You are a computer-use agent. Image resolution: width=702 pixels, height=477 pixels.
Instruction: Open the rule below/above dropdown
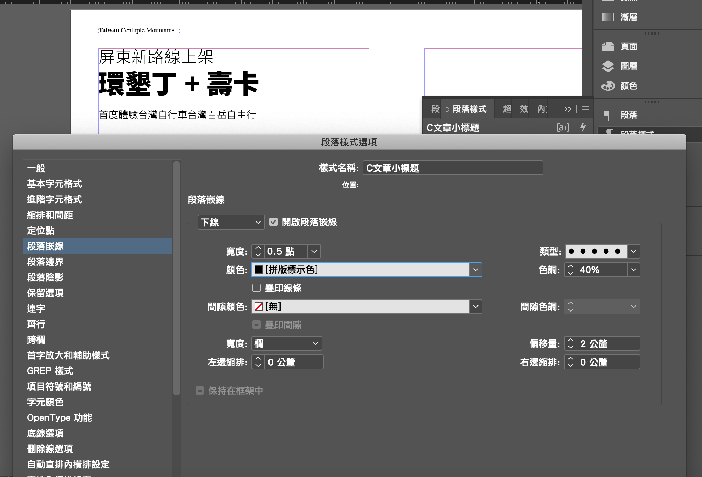click(x=231, y=222)
